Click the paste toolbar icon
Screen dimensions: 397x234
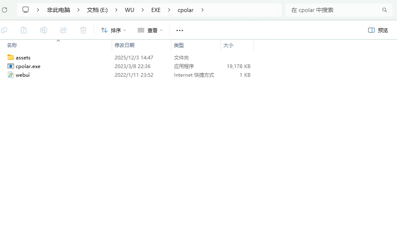[24, 30]
